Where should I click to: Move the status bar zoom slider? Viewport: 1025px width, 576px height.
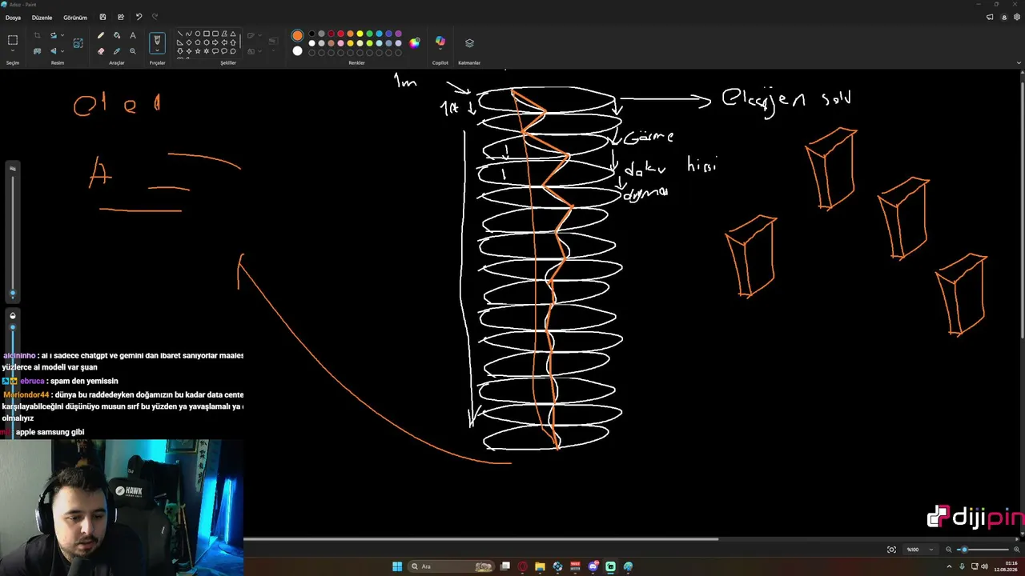[x=964, y=550]
